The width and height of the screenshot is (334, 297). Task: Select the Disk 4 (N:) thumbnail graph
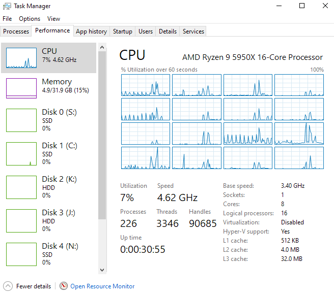point(21,254)
